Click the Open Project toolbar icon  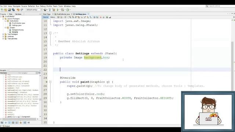(x=10, y=10)
